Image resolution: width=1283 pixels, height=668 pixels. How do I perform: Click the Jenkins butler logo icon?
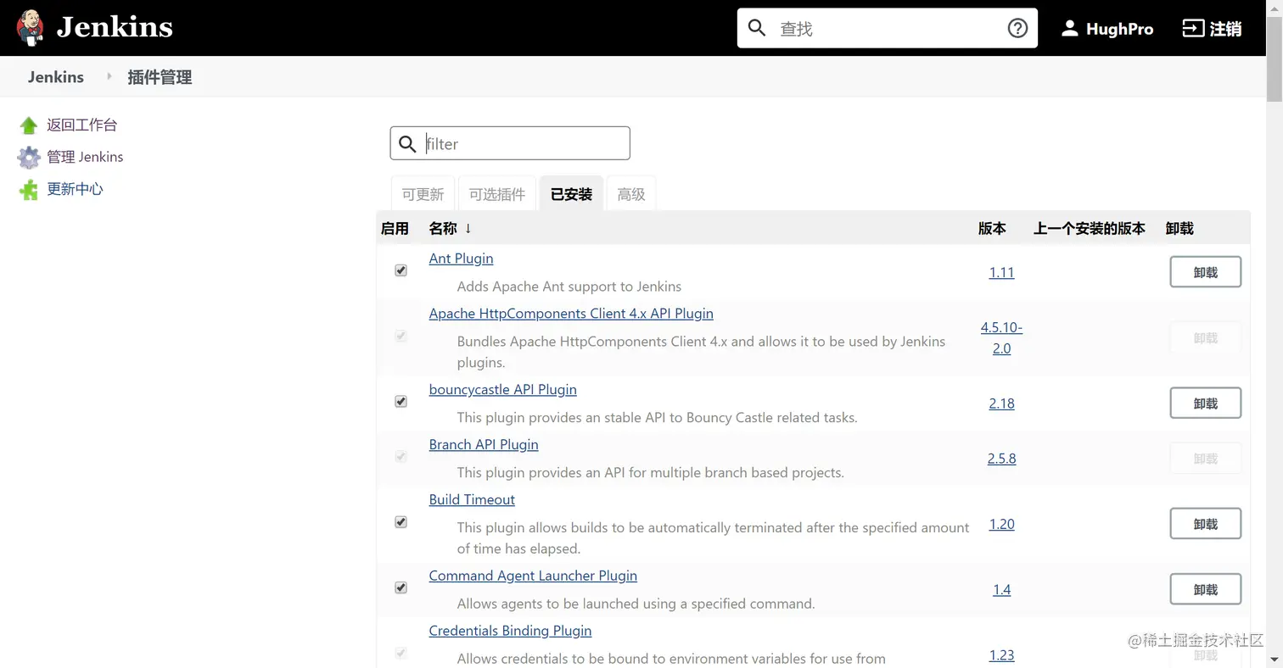click(x=30, y=28)
